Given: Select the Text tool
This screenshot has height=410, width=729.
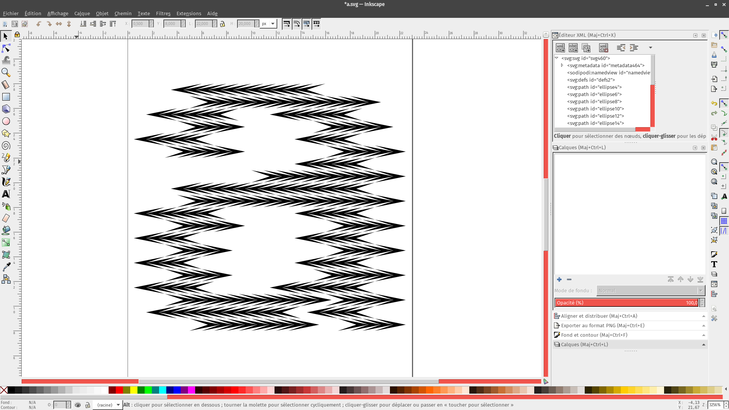Looking at the screenshot, I should [6, 194].
